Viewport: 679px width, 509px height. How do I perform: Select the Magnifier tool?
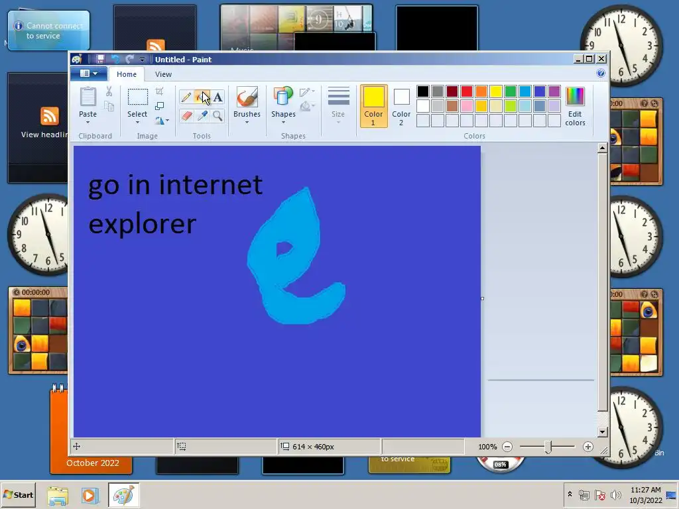tap(217, 115)
